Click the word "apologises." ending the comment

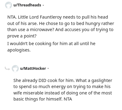click(x=19, y=50)
